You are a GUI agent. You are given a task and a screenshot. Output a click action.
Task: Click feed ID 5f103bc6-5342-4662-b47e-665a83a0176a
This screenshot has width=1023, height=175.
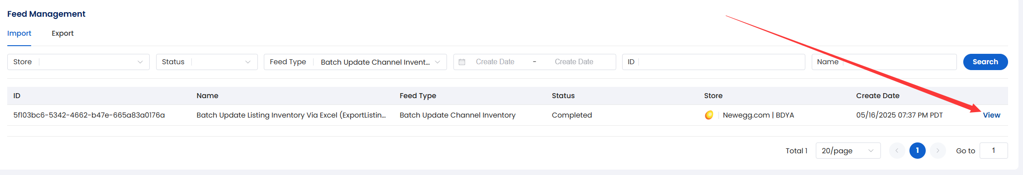click(x=89, y=115)
